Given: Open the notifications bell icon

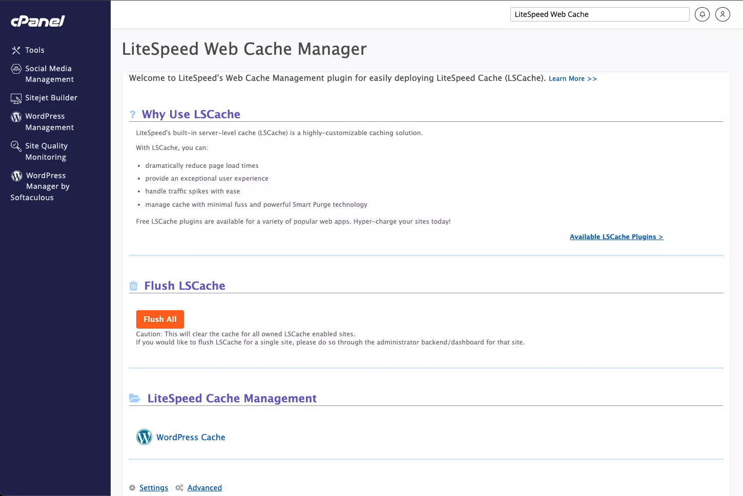Looking at the screenshot, I should tap(702, 14).
